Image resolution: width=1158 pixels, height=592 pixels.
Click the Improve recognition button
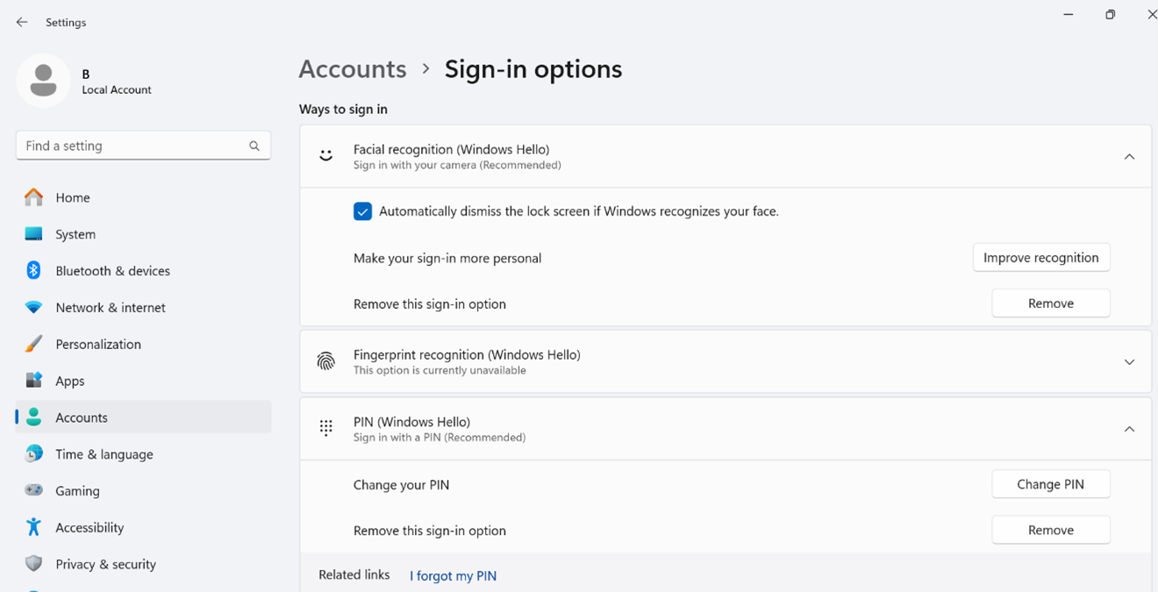click(x=1041, y=257)
